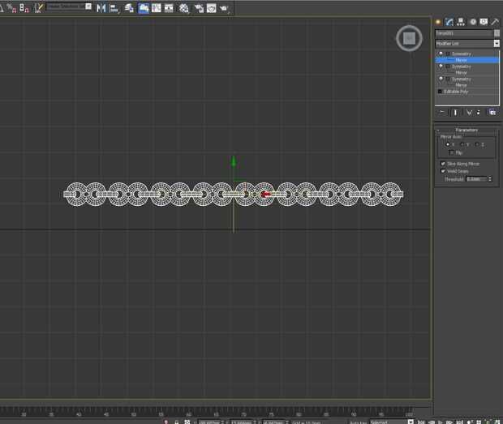Click the red transform gizmo handle
The width and height of the screenshot is (503, 424).
(x=265, y=195)
